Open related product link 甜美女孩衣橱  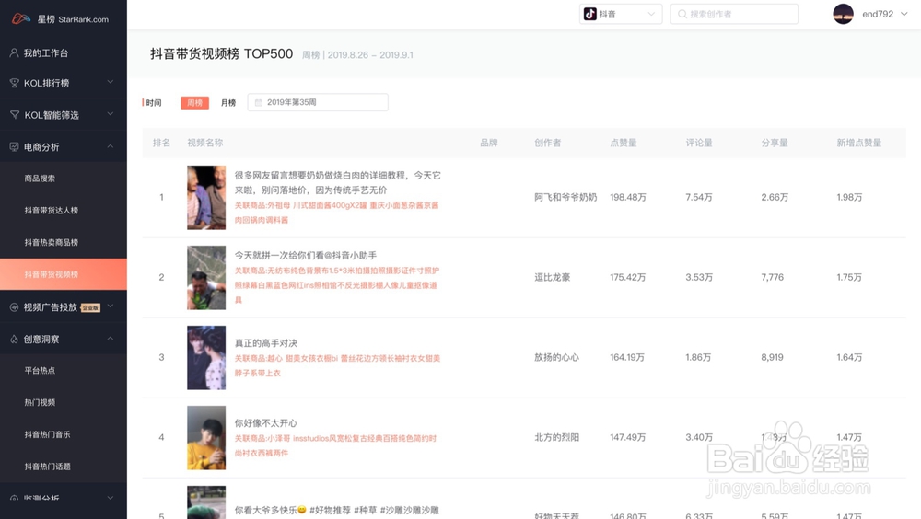337,365
